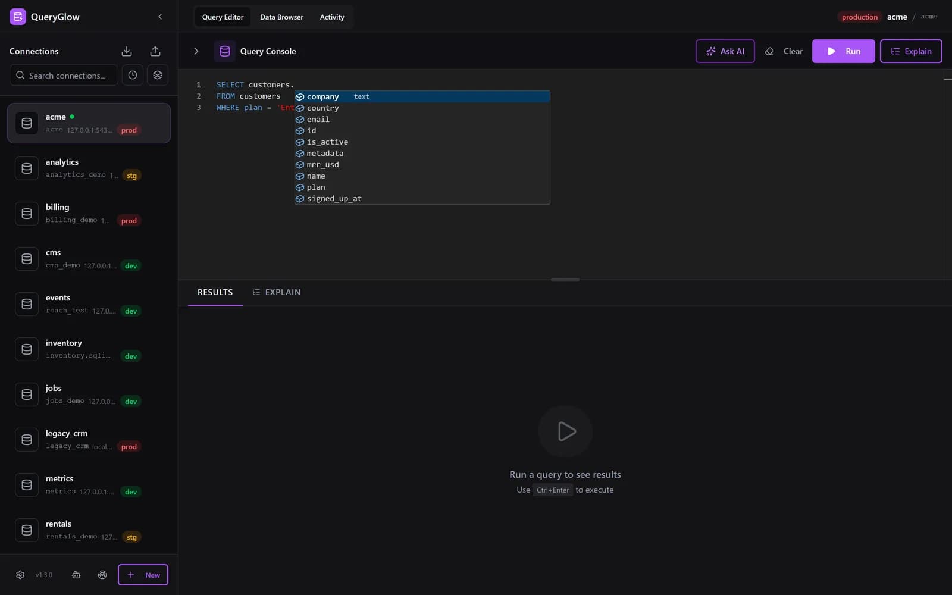This screenshot has width=952, height=595.
Task: Click the v1.3.0 version label
Action: pos(43,575)
